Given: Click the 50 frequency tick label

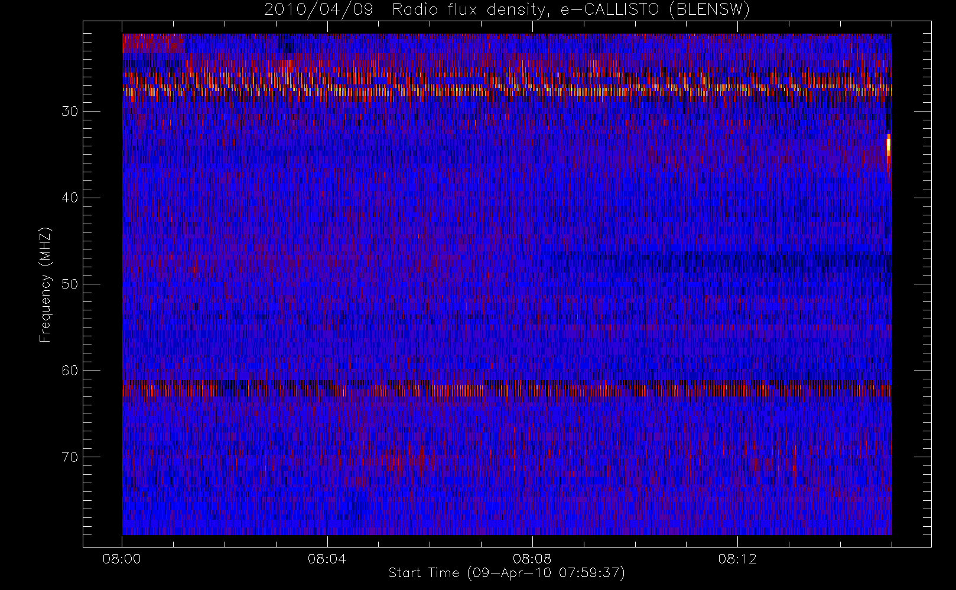Looking at the screenshot, I should point(70,284).
